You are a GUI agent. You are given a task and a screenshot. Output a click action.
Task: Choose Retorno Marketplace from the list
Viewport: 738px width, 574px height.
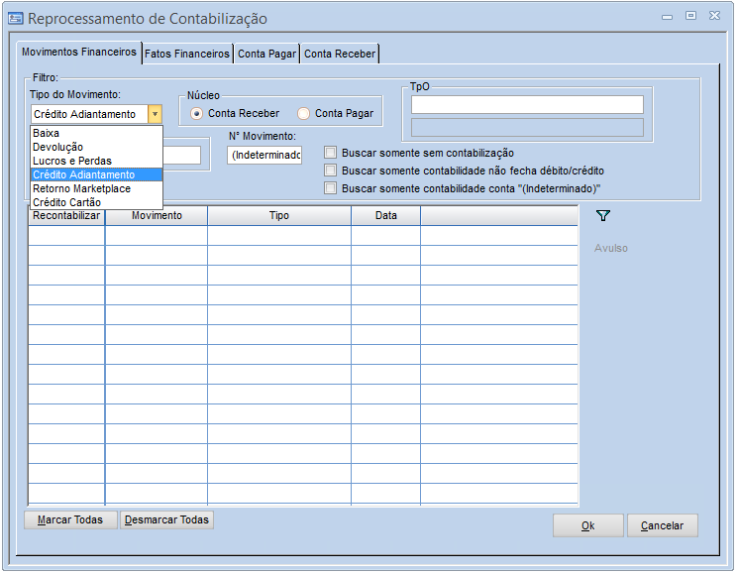[x=81, y=188]
